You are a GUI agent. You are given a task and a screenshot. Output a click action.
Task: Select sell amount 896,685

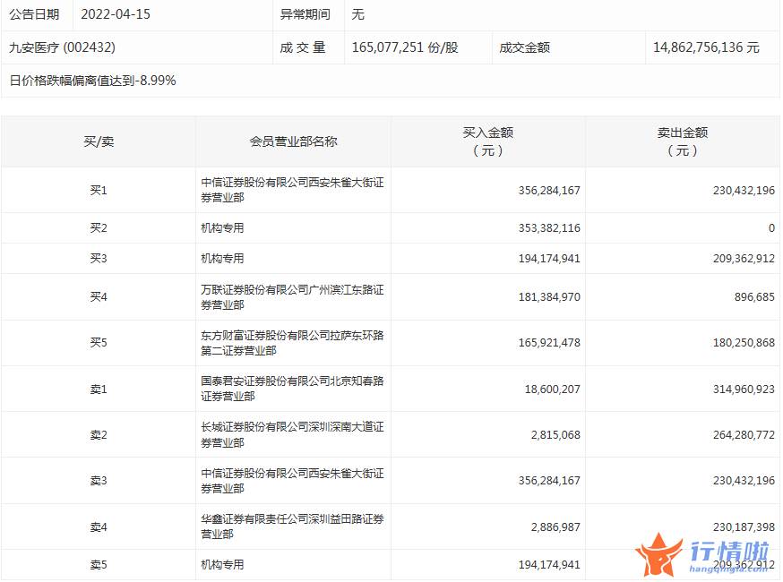(x=754, y=297)
